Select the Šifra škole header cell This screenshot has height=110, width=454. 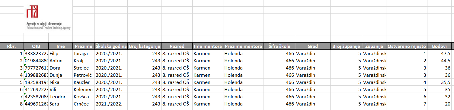[280, 46]
